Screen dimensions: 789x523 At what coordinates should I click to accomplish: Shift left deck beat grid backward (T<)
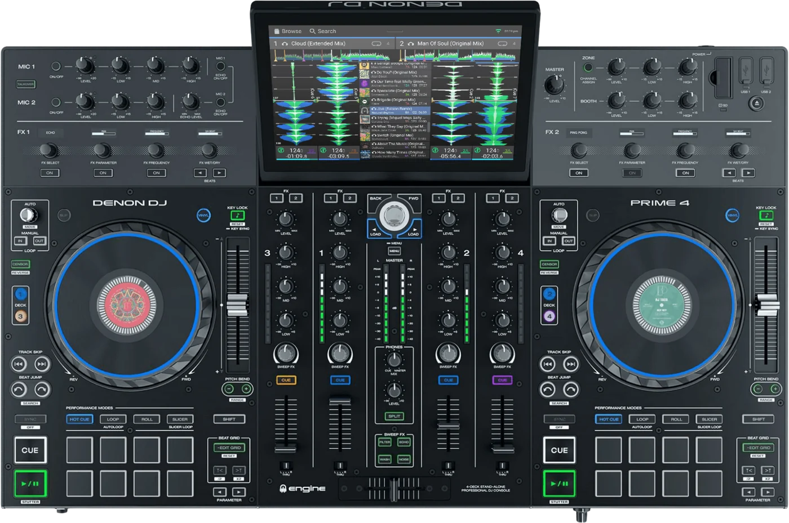point(220,470)
